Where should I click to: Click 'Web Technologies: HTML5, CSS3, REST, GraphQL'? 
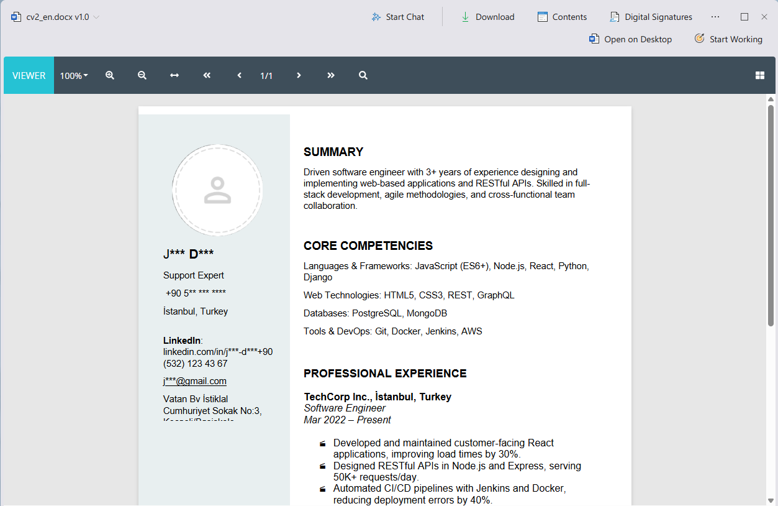(x=409, y=295)
